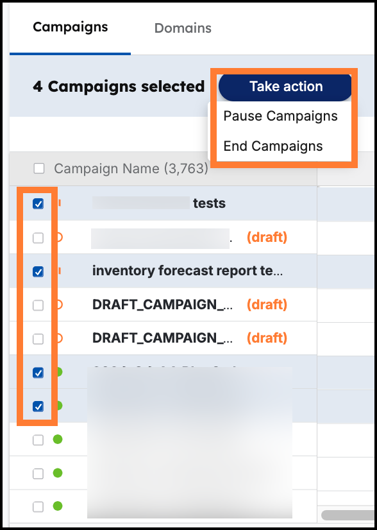Click orange paused indicator beside tests campaign
The height and width of the screenshot is (530, 377).
coord(60,203)
